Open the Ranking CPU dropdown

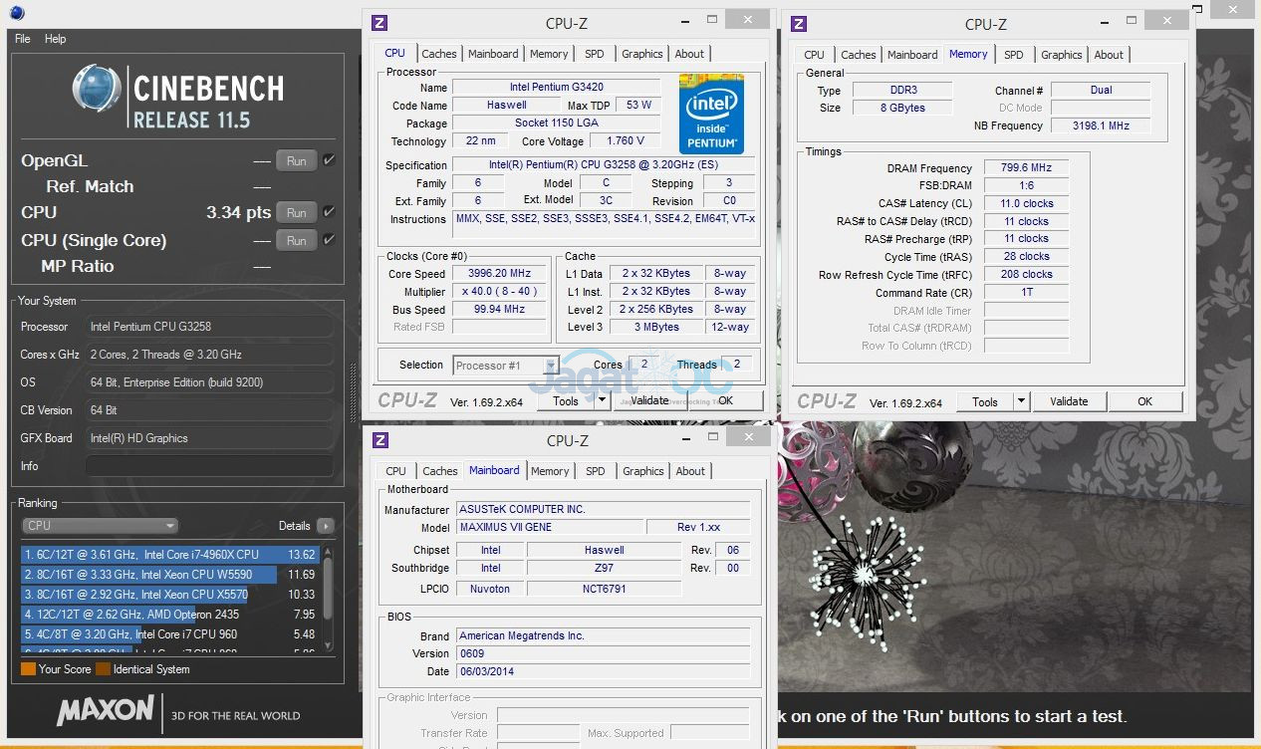tap(100, 526)
